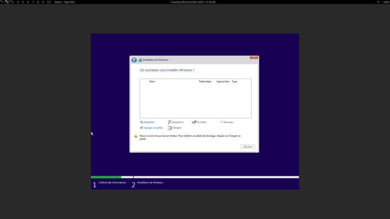
Task: Click the "fr" keyboard layout indicator
Action: pyautogui.click(x=378, y=2)
